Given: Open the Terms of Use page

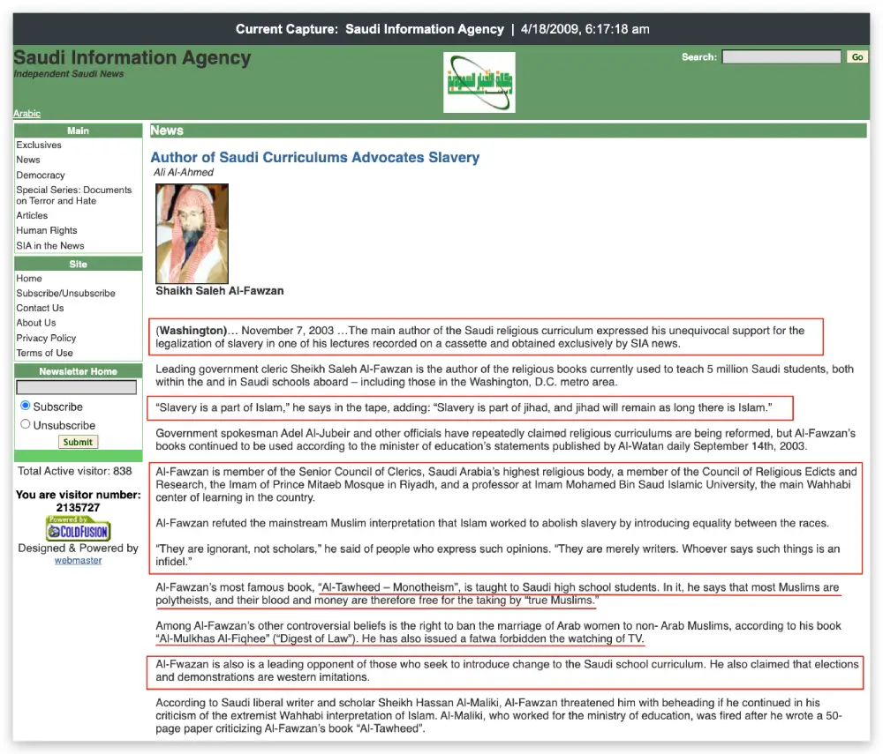Looking at the screenshot, I should 44,353.
